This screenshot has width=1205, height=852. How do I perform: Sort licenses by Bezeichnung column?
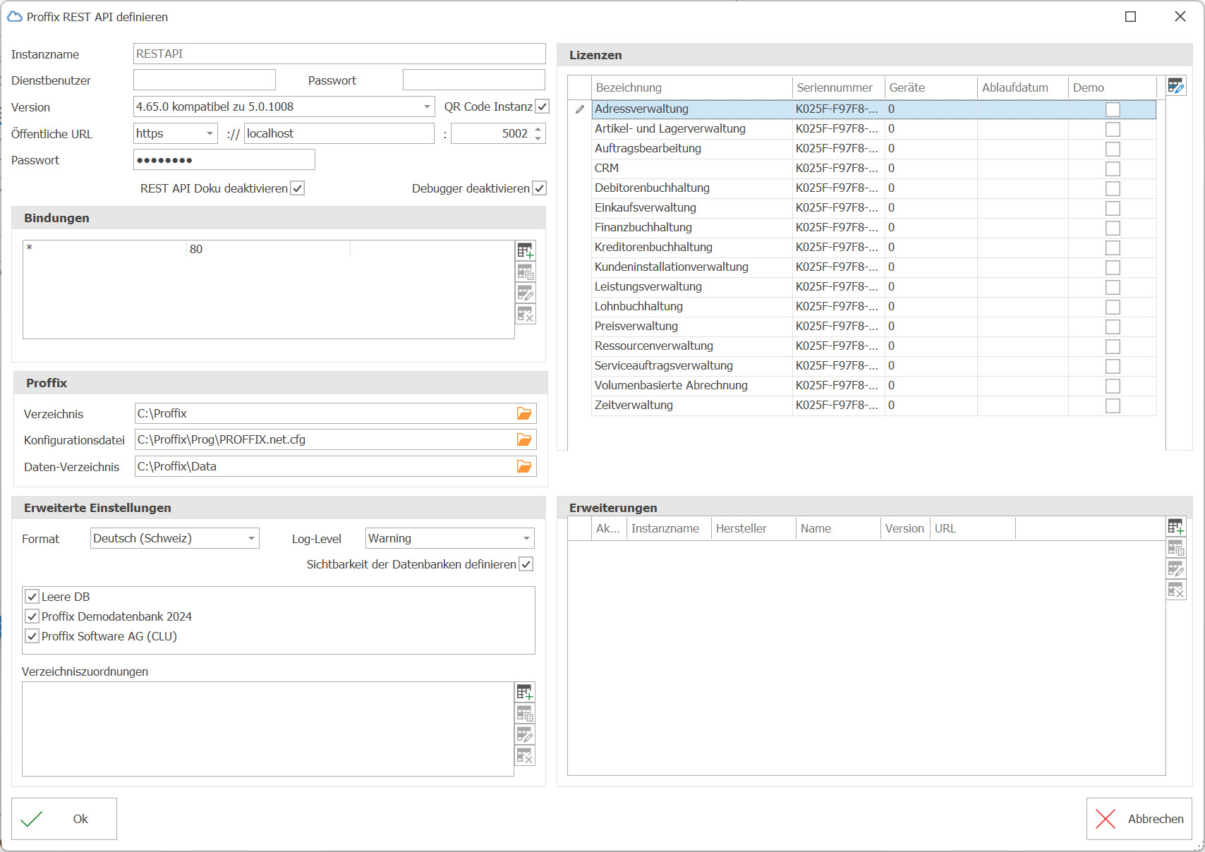[x=691, y=87]
